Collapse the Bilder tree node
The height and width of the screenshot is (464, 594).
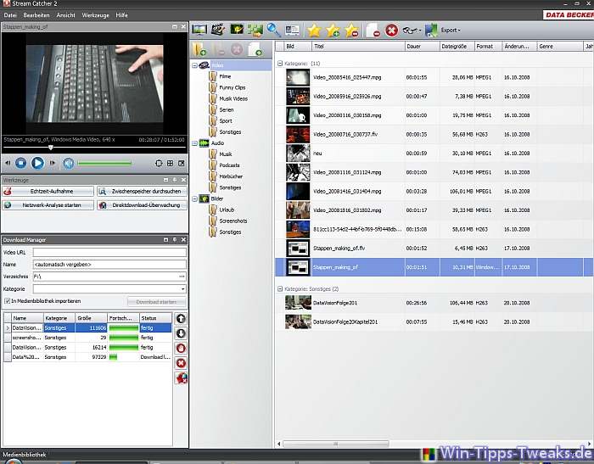tap(194, 198)
